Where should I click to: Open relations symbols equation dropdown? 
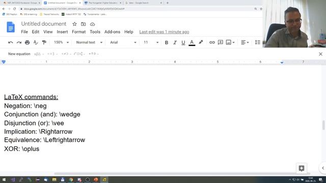coord(66,54)
